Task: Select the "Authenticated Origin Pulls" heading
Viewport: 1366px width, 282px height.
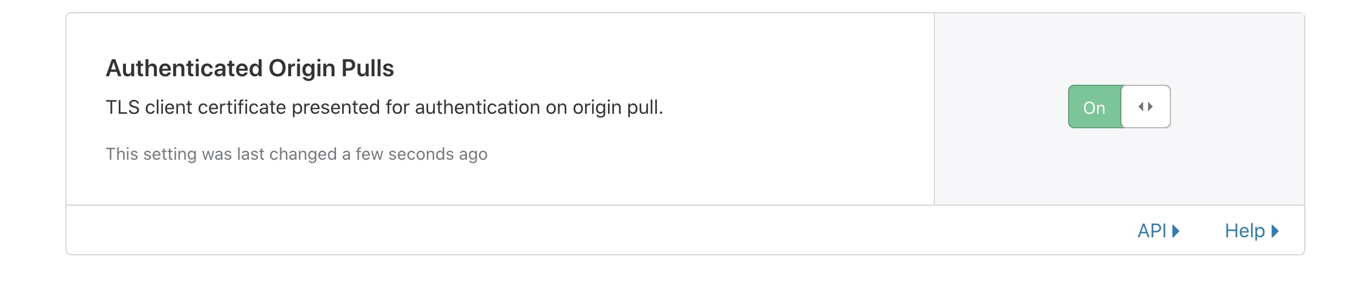Action: [x=250, y=68]
